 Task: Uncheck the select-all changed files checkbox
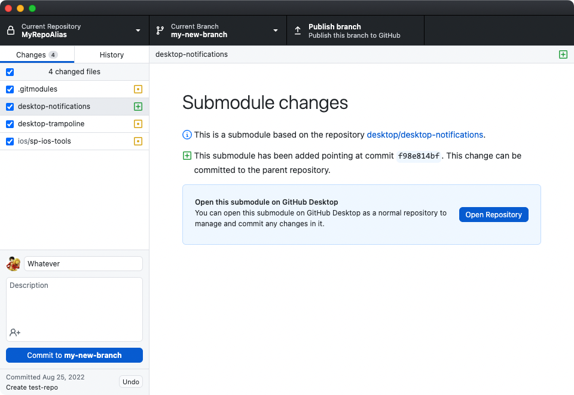[10, 71]
